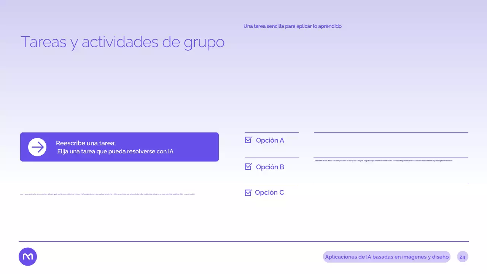Select the note text beside Opción B

(383, 161)
